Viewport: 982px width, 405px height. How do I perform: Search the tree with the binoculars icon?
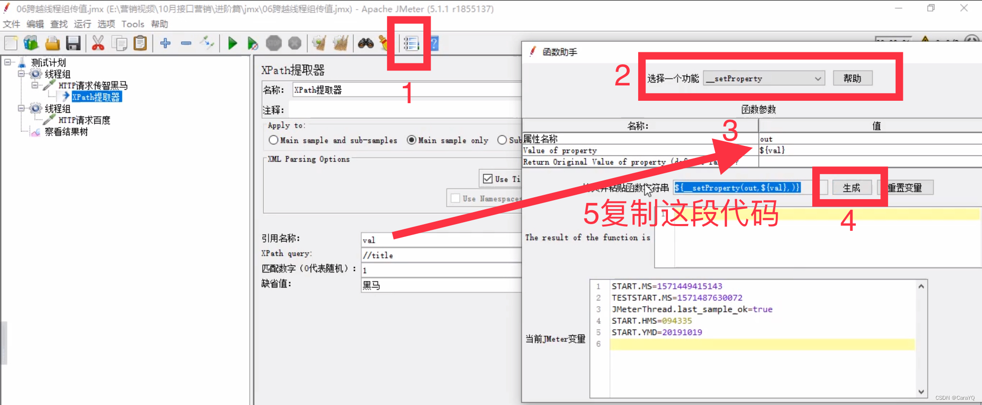[366, 43]
